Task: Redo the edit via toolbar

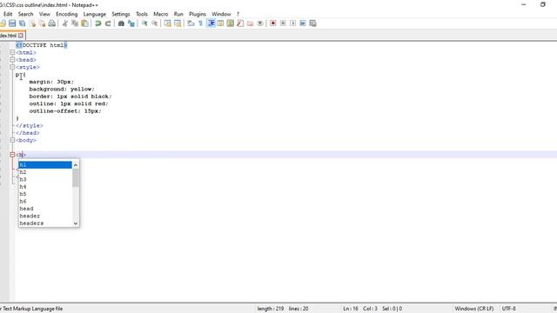Action: [x=108, y=23]
